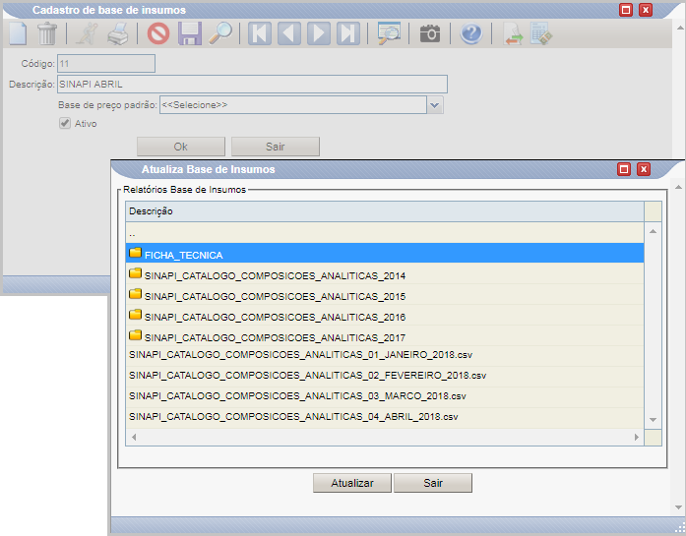Select folder SINAPI_CATALOGO_COMPOSICOES_ANALITICAS_2017
This screenshot has width=686, height=536.
[x=385, y=335]
